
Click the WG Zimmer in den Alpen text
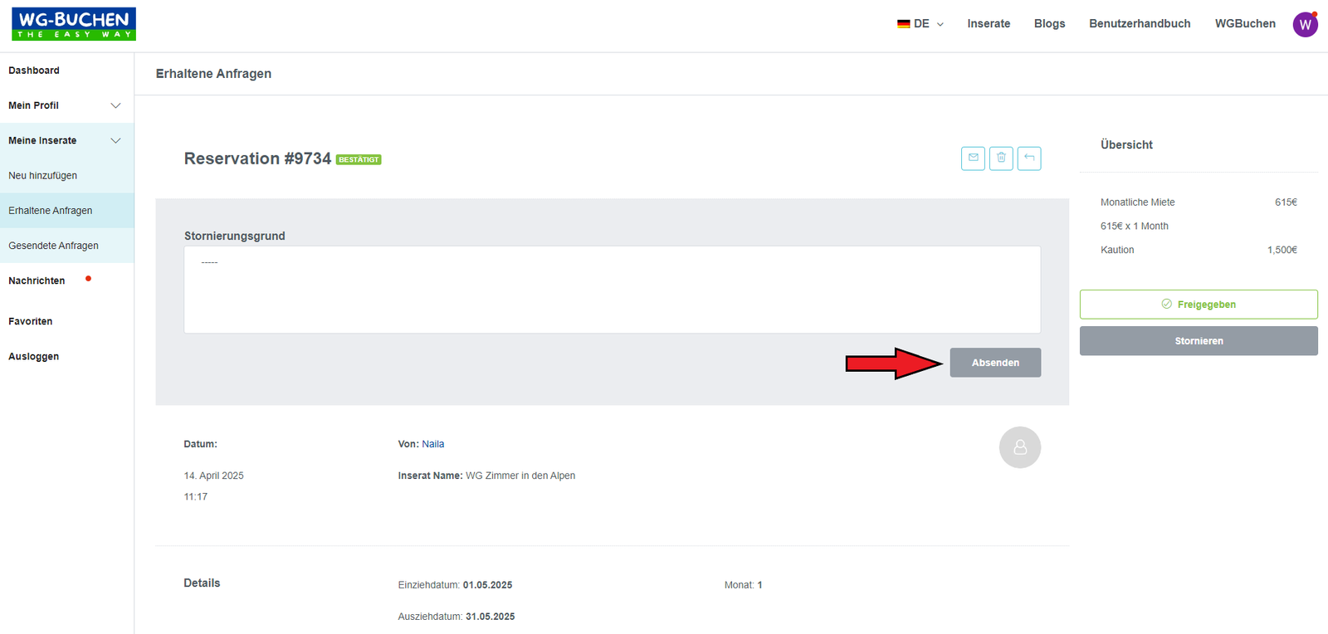click(520, 475)
